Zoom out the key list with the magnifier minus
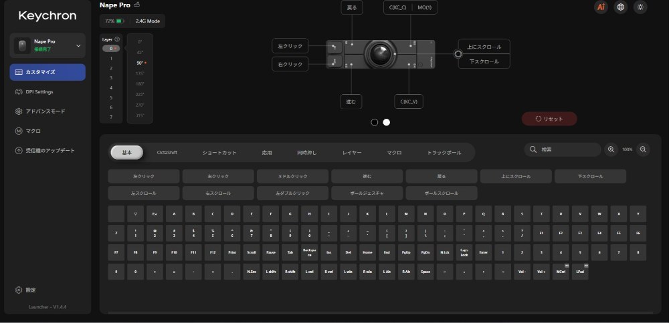The height and width of the screenshot is (323, 669). tap(643, 149)
